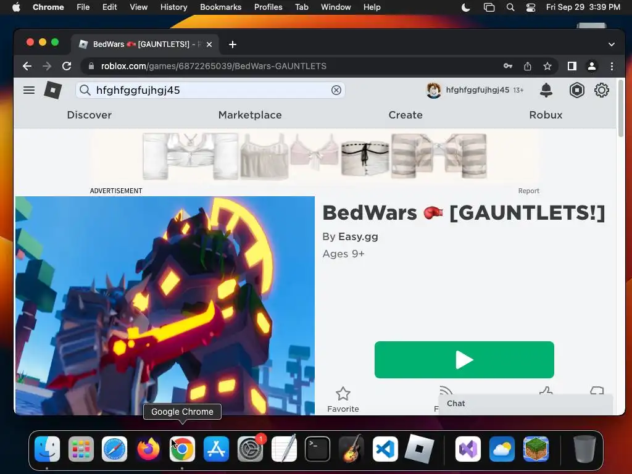Open the Minecraft grass block icon in Dock

point(536,449)
